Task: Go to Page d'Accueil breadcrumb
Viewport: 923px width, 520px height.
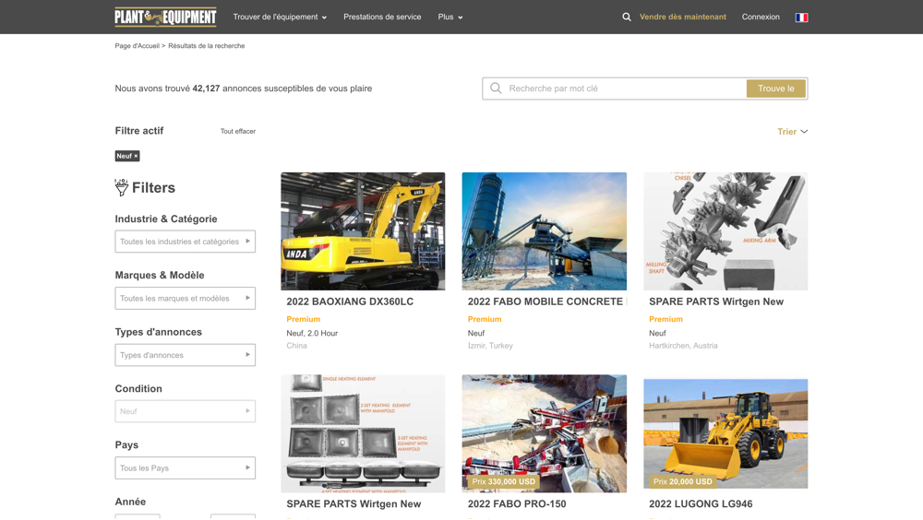Action: click(138, 46)
